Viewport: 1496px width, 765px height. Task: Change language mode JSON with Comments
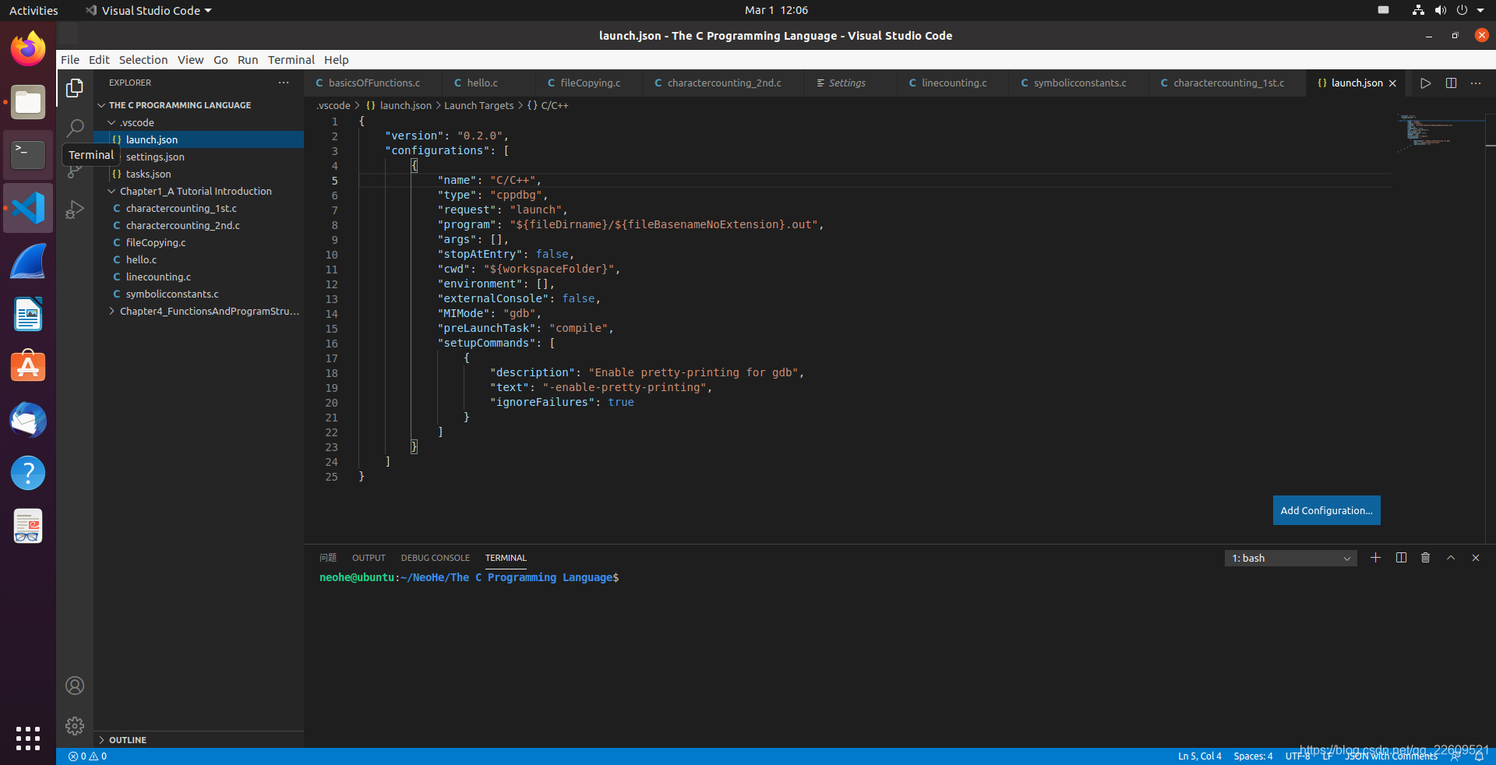(x=1392, y=756)
